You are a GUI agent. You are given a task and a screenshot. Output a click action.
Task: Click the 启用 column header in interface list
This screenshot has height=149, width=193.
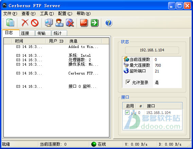click(130, 106)
